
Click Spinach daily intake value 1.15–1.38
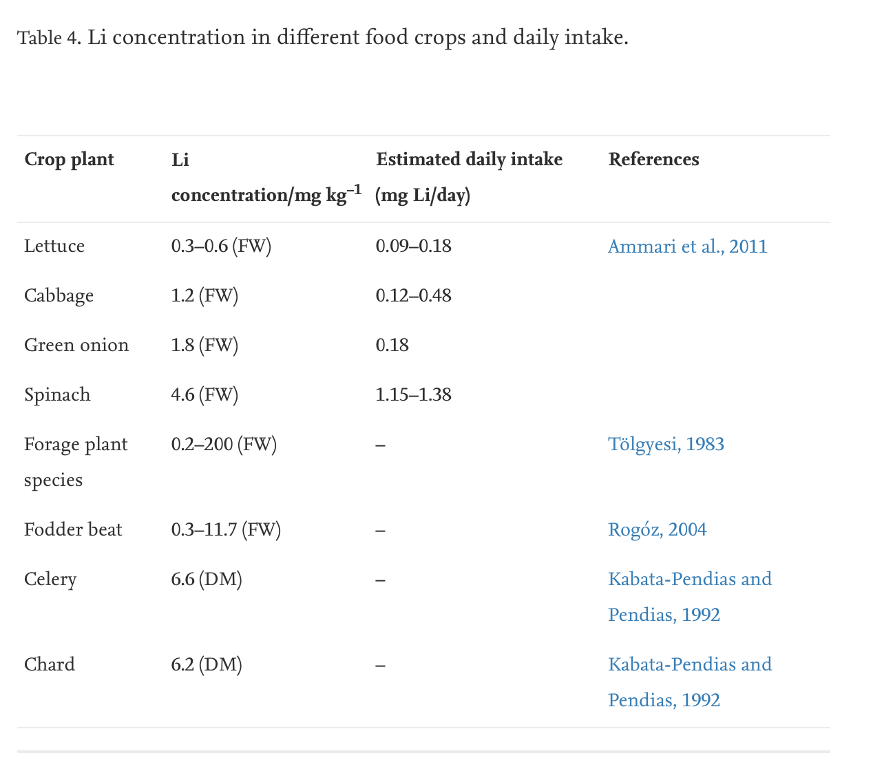click(413, 394)
